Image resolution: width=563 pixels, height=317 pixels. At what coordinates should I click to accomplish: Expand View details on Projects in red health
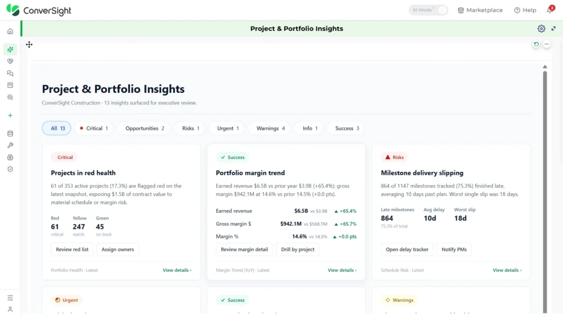click(x=177, y=270)
